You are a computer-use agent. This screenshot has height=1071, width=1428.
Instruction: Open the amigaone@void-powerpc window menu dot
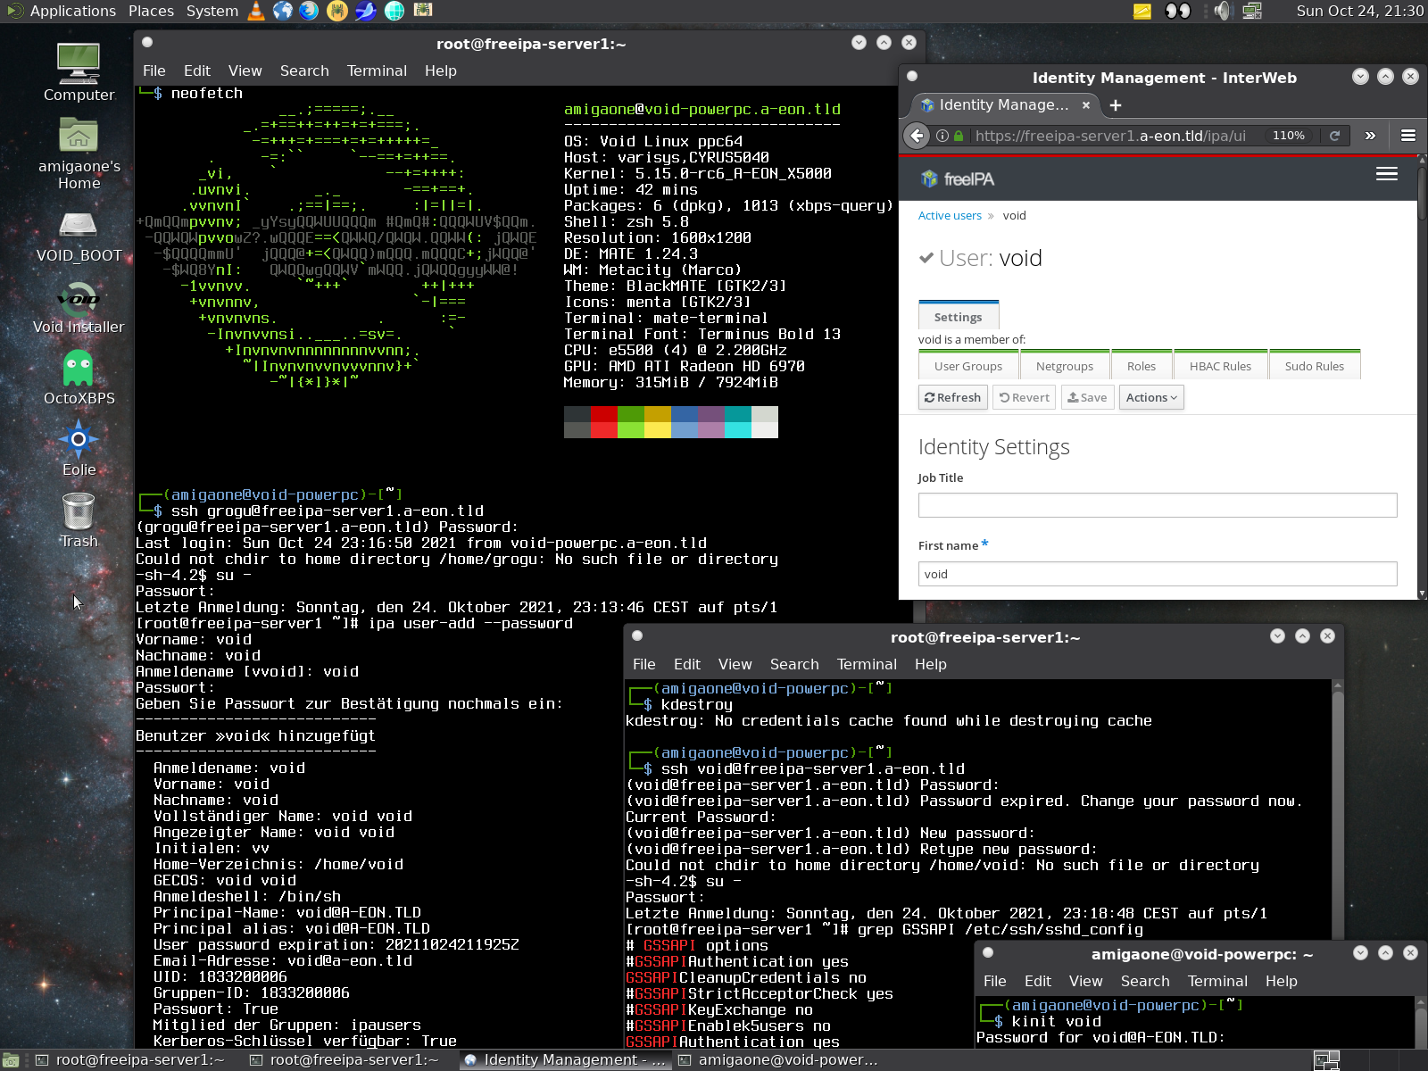988,953
